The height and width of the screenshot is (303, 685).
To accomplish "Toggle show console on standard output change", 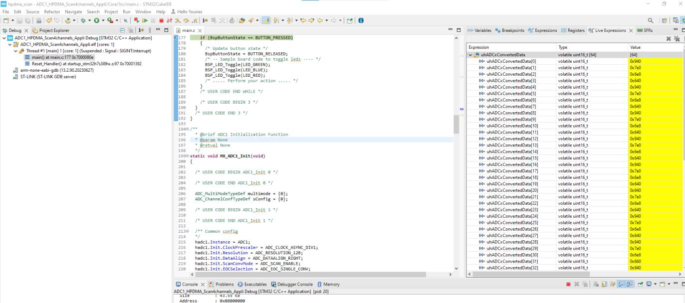I will (622, 284).
